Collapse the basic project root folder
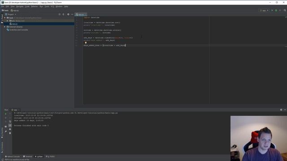This screenshot has height=161, width=287. (x=5, y=18)
